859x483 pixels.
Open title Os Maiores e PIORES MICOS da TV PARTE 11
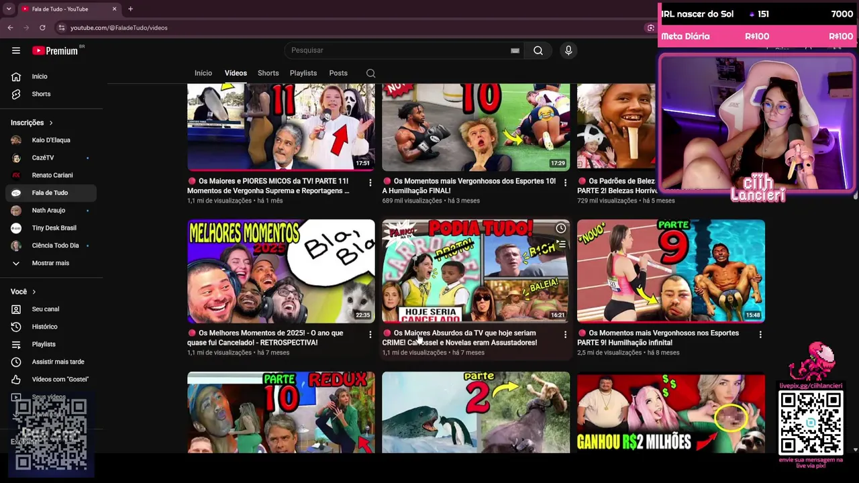pos(268,186)
